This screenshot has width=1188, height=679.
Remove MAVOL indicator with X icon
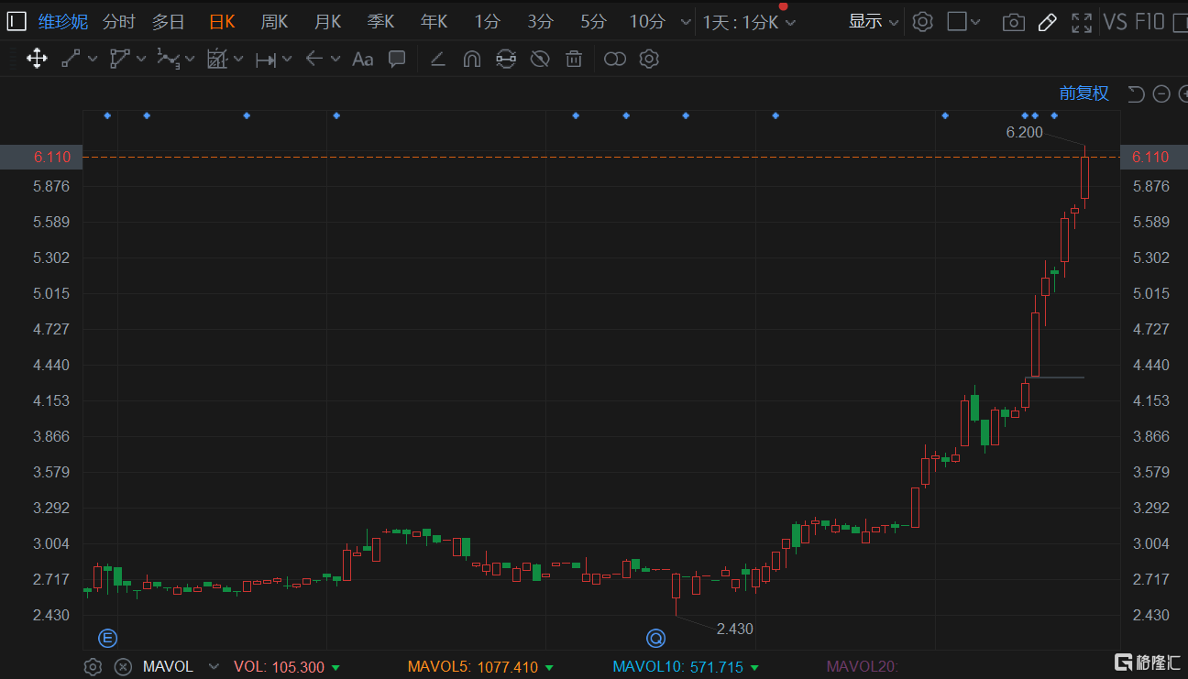[x=123, y=667]
